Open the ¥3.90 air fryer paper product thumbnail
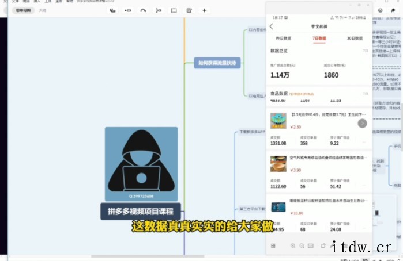 click(278, 164)
